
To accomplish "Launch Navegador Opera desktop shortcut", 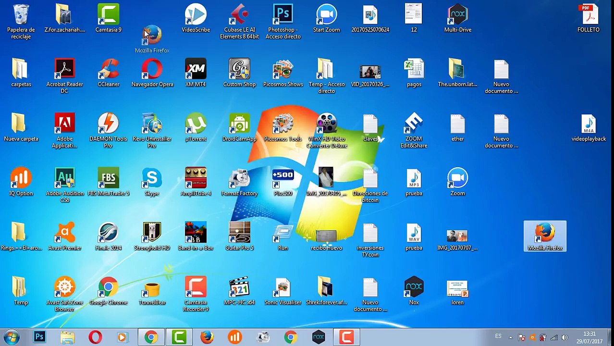I will click(x=152, y=73).
